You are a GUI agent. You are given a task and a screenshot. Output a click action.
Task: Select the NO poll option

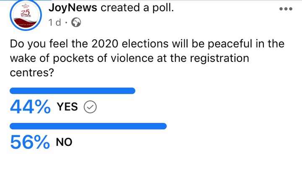coord(64,142)
